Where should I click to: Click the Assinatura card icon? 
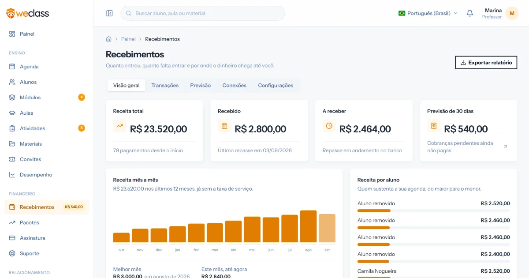click(x=12, y=238)
